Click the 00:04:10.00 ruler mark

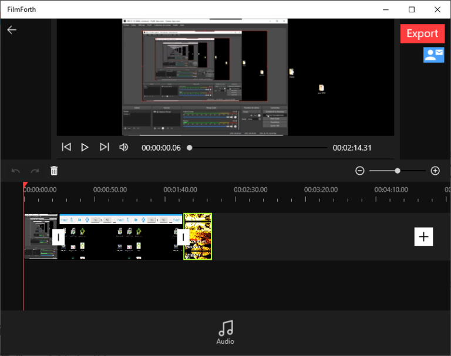pyautogui.click(x=391, y=189)
